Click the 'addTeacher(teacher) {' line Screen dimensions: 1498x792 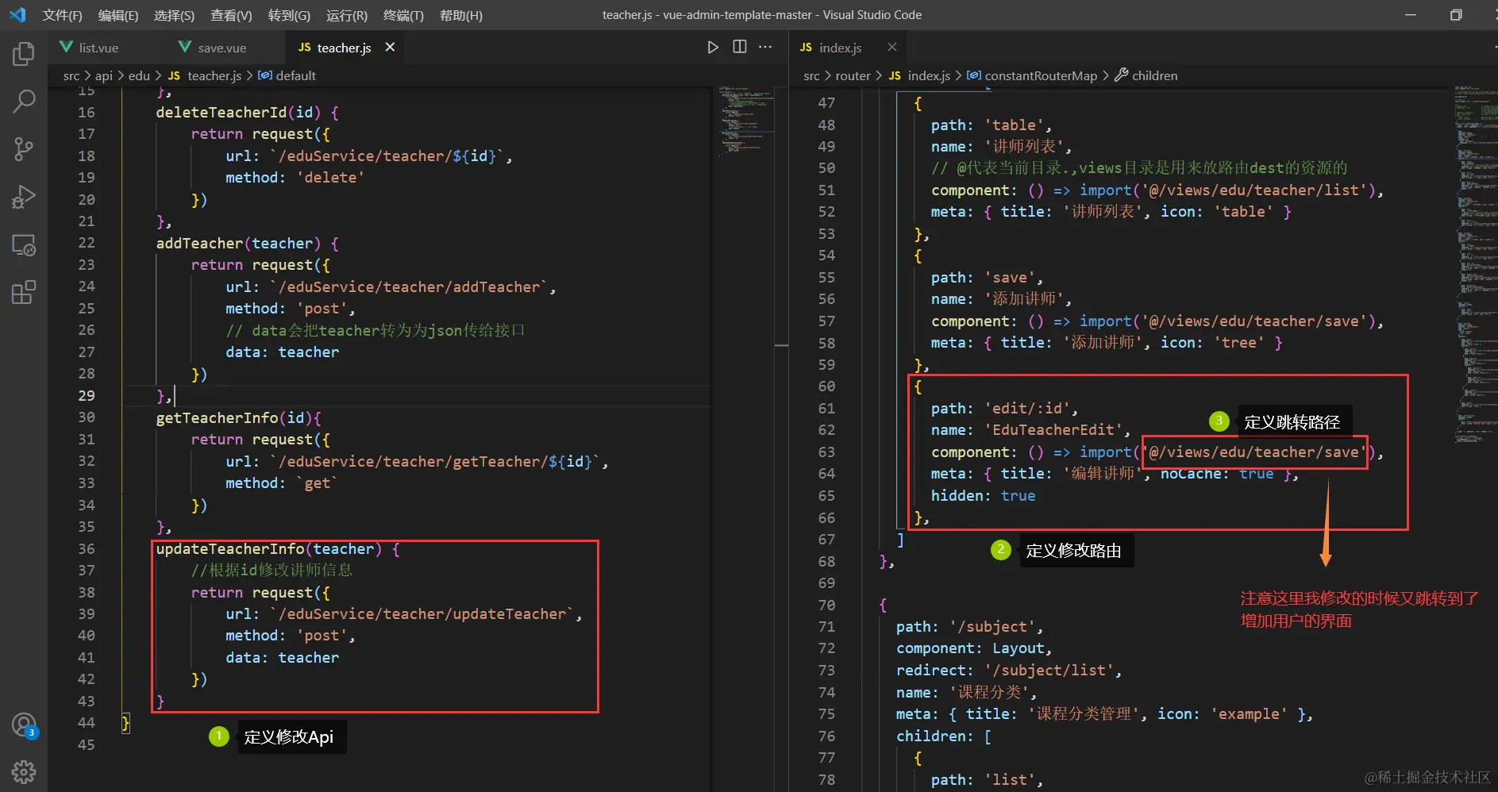(x=248, y=243)
